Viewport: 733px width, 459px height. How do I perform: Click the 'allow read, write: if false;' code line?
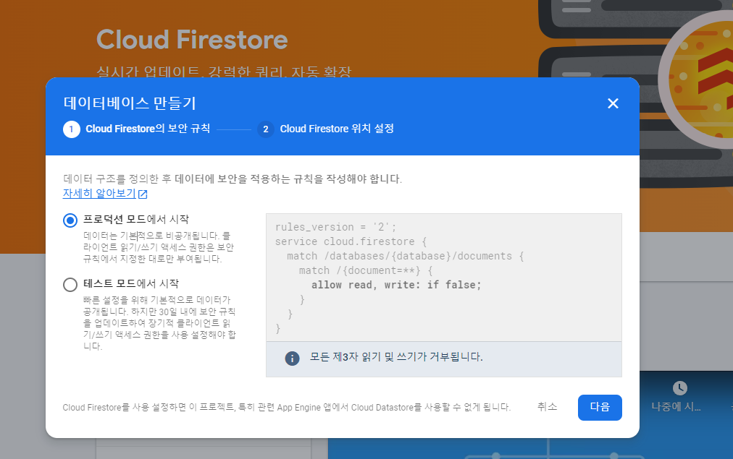(396, 285)
